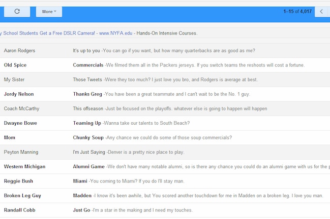Open the email from My Sister
This screenshot has width=330, height=219.
click(x=165, y=80)
